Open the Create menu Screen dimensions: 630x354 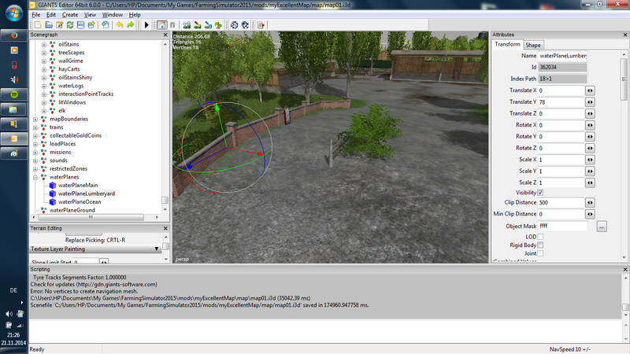point(70,14)
